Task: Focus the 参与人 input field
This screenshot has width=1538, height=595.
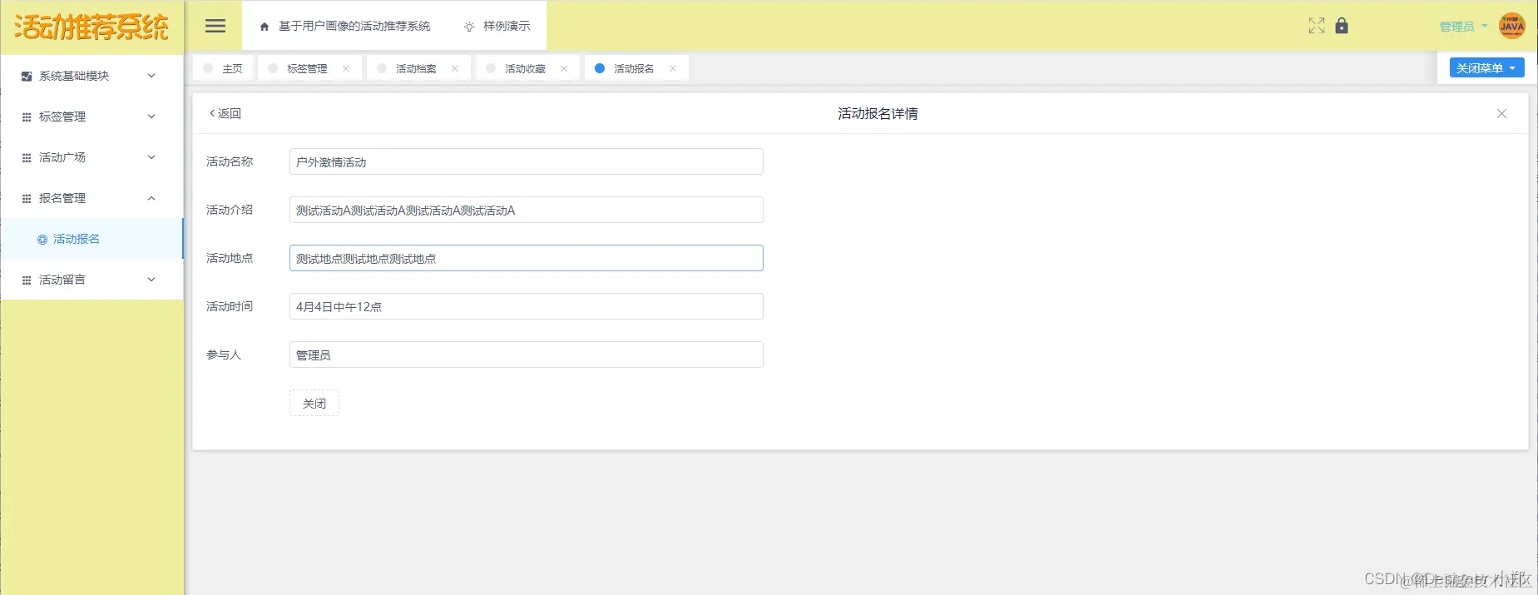Action: 526,355
